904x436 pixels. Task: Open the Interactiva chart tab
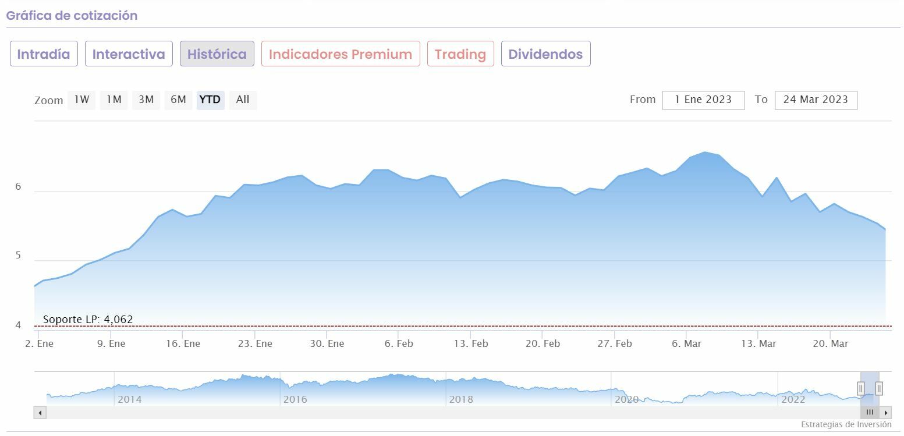pos(129,54)
